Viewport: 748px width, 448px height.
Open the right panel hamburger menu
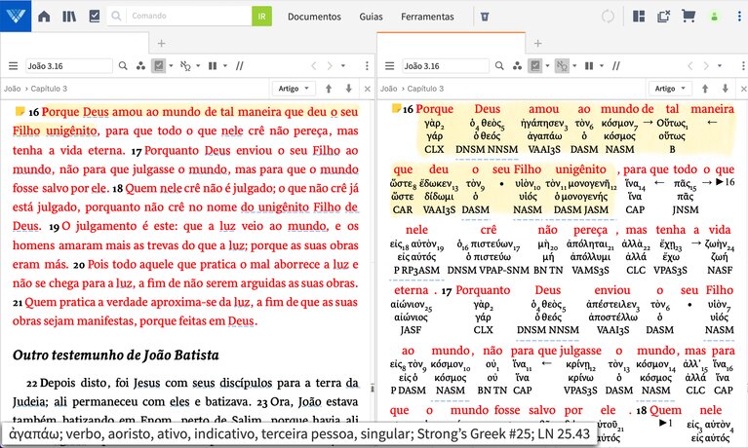pyautogui.click(x=390, y=66)
